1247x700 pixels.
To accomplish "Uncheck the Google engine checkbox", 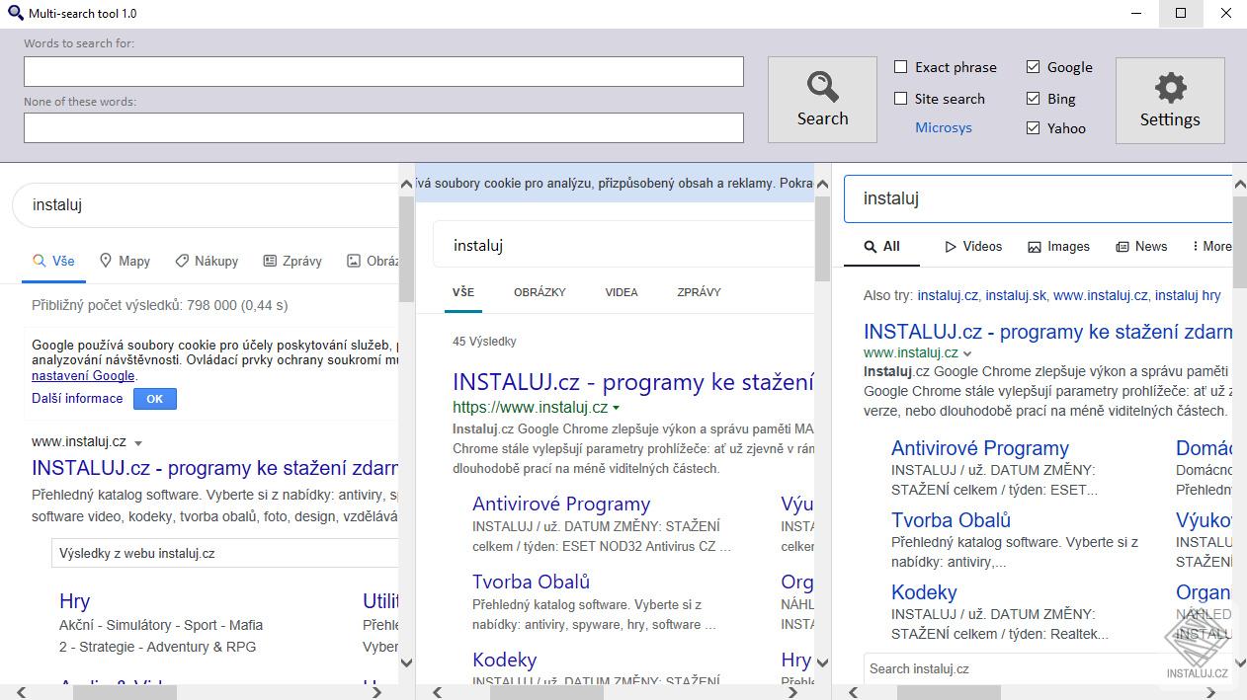I will (1033, 67).
